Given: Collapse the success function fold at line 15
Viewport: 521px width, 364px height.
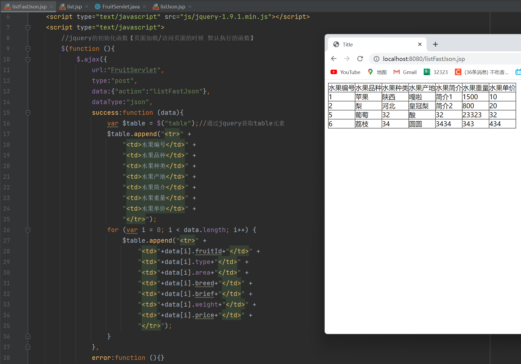Looking at the screenshot, I should tap(28, 113).
